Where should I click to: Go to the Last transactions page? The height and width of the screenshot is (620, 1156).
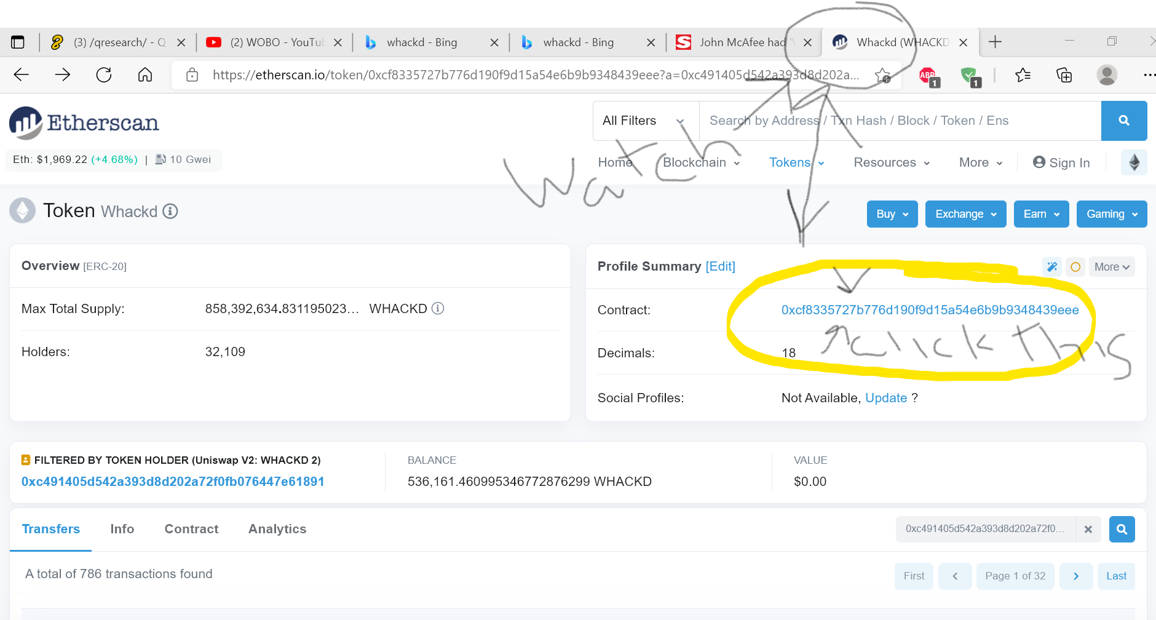1116,576
